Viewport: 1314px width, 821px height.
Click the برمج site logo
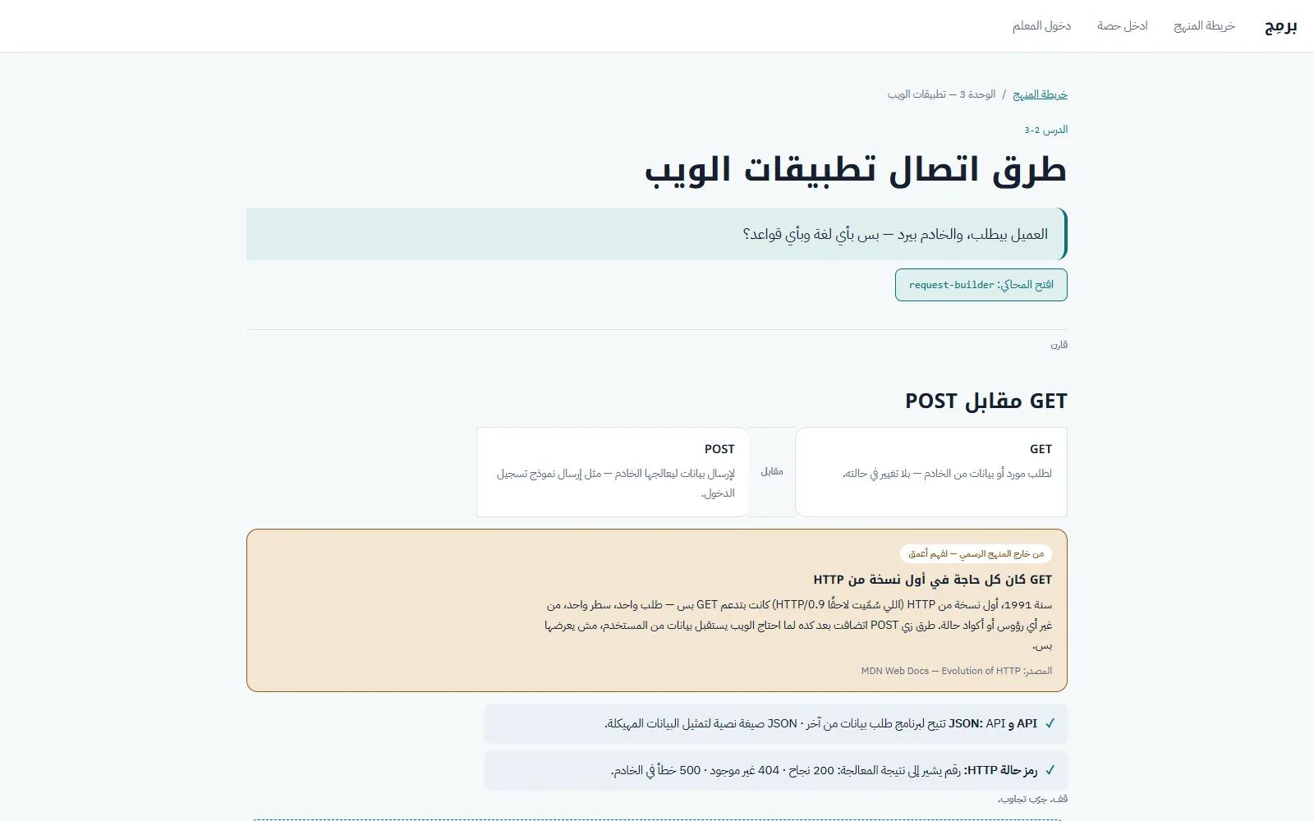(x=1280, y=26)
